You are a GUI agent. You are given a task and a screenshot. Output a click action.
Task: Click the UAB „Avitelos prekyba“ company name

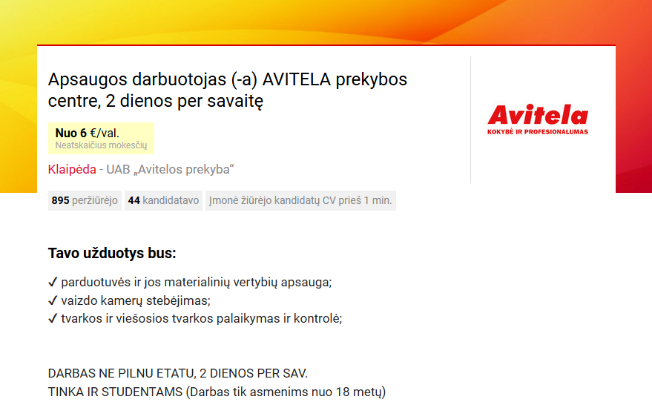pos(170,170)
